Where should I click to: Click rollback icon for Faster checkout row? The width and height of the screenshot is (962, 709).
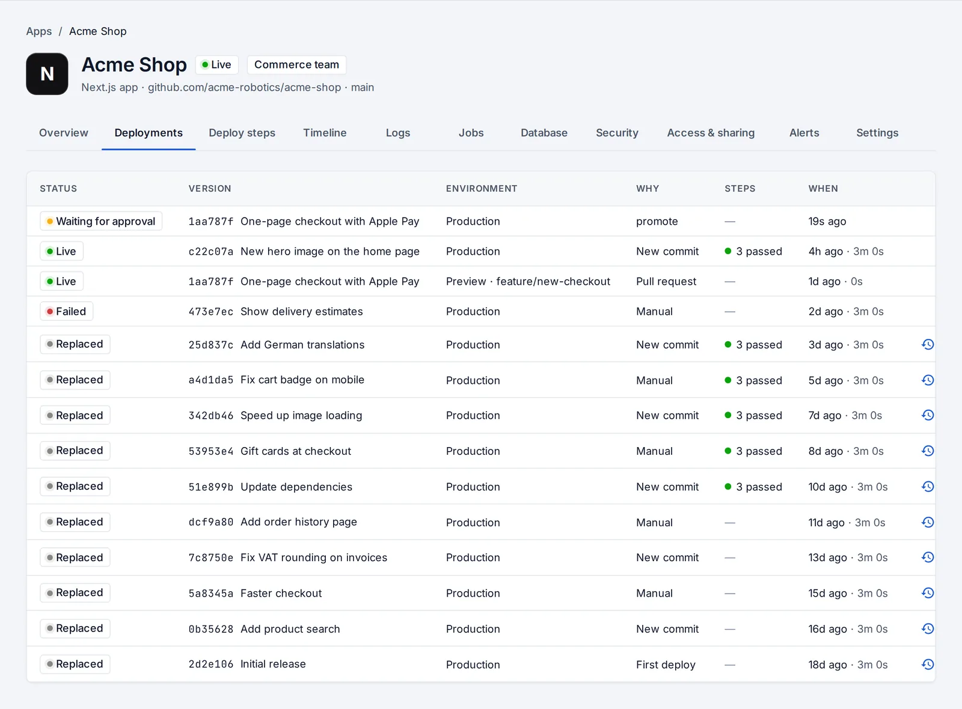[928, 593]
